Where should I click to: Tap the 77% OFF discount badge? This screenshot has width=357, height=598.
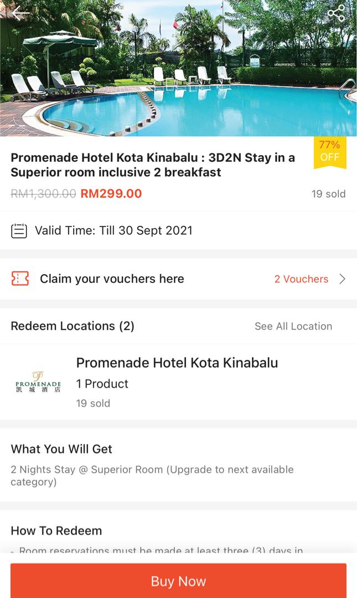click(x=329, y=152)
